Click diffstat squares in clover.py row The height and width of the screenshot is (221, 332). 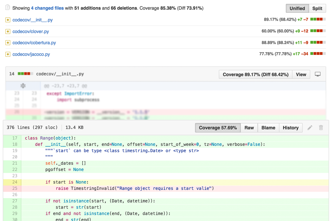tap(318, 31)
